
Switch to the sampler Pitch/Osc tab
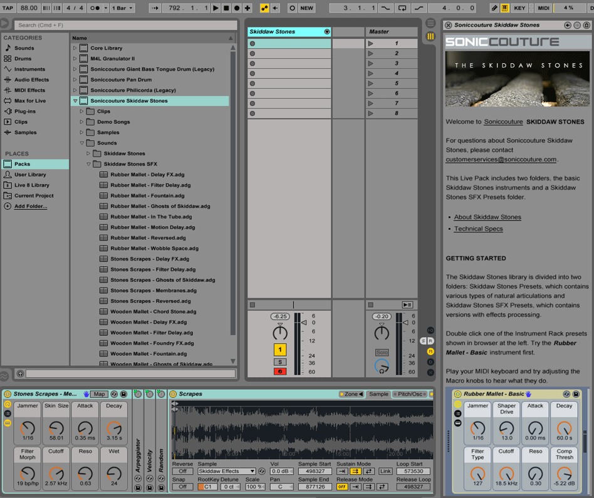click(410, 394)
